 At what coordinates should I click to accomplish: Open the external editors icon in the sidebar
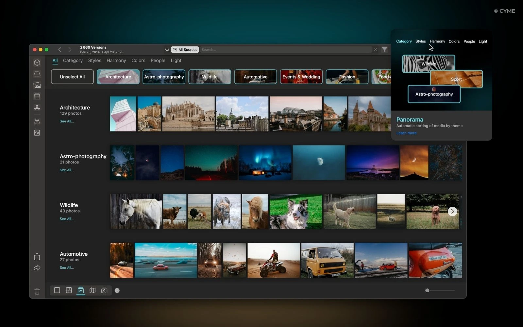[37, 108]
